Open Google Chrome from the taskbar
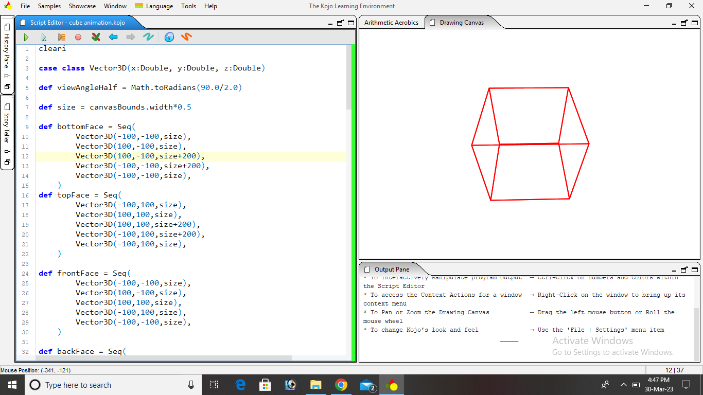 click(341, 385)
